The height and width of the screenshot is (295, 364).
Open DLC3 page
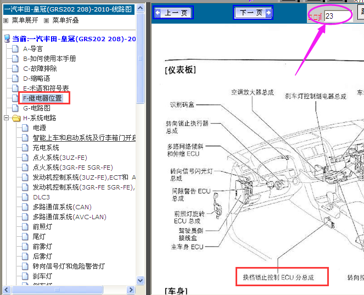click(x=41, y=197)
